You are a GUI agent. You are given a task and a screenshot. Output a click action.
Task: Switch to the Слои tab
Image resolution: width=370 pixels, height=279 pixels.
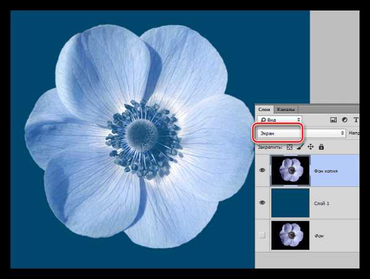[x=265, y=110]
